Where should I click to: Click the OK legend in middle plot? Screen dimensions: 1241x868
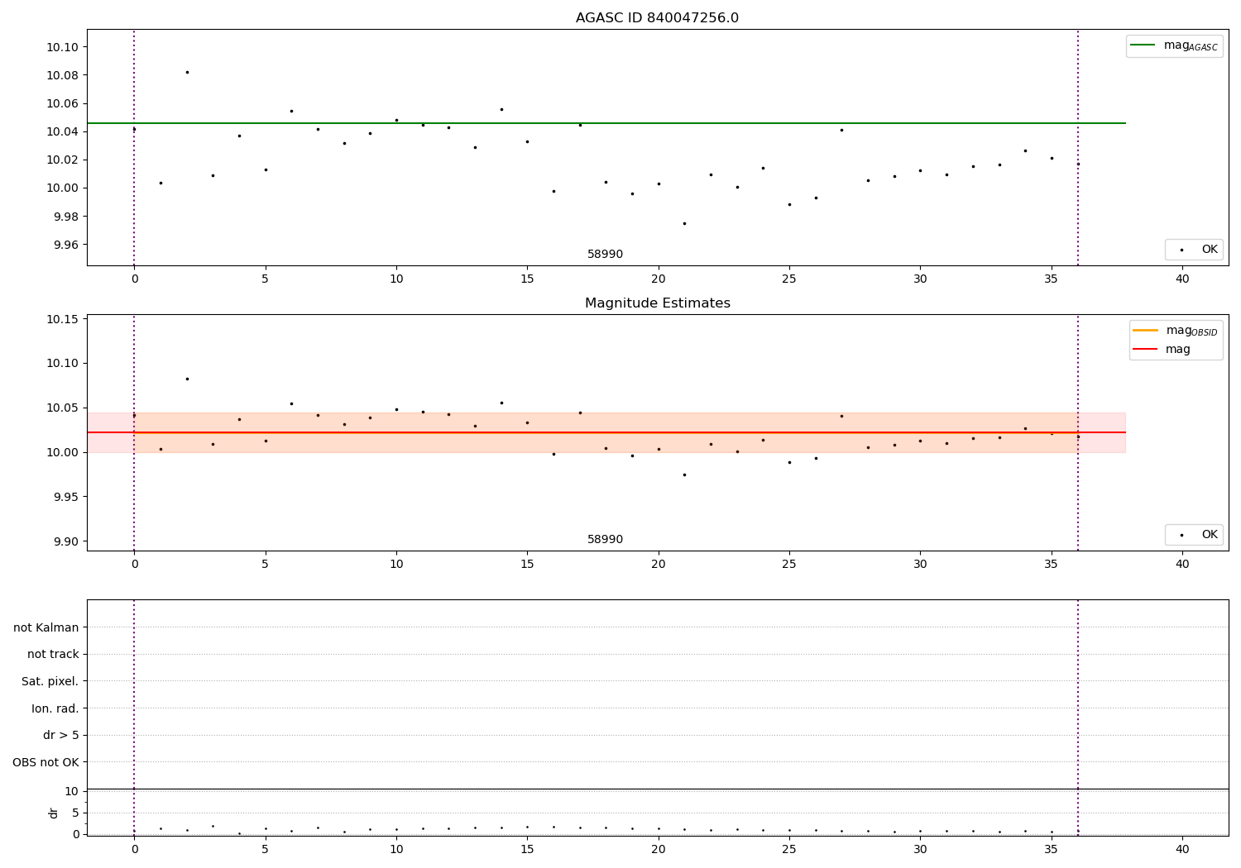pos(1194,535)
